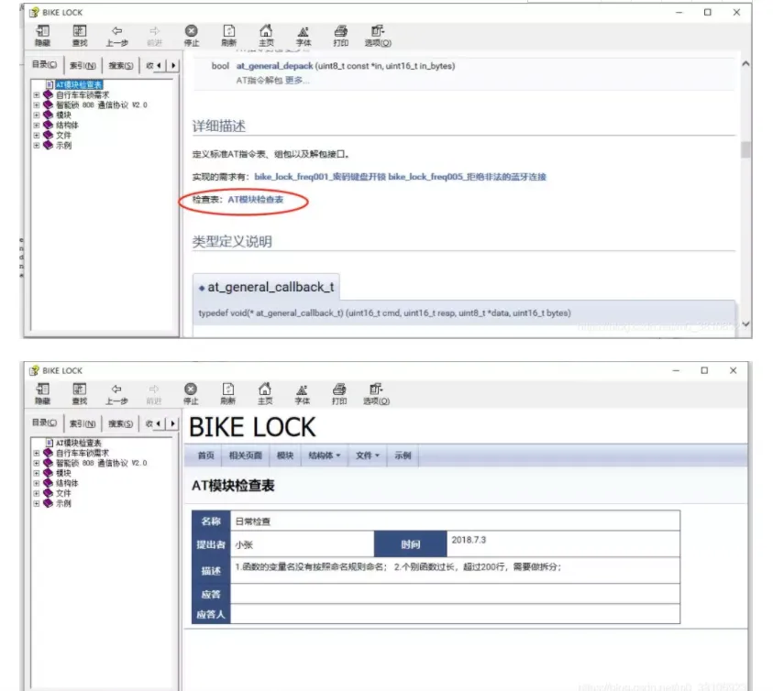The width and height of the screenshot is (773, 691).
Task: Expand 自行车车锁需求 node in upper tree
Action: pos(37,94)
